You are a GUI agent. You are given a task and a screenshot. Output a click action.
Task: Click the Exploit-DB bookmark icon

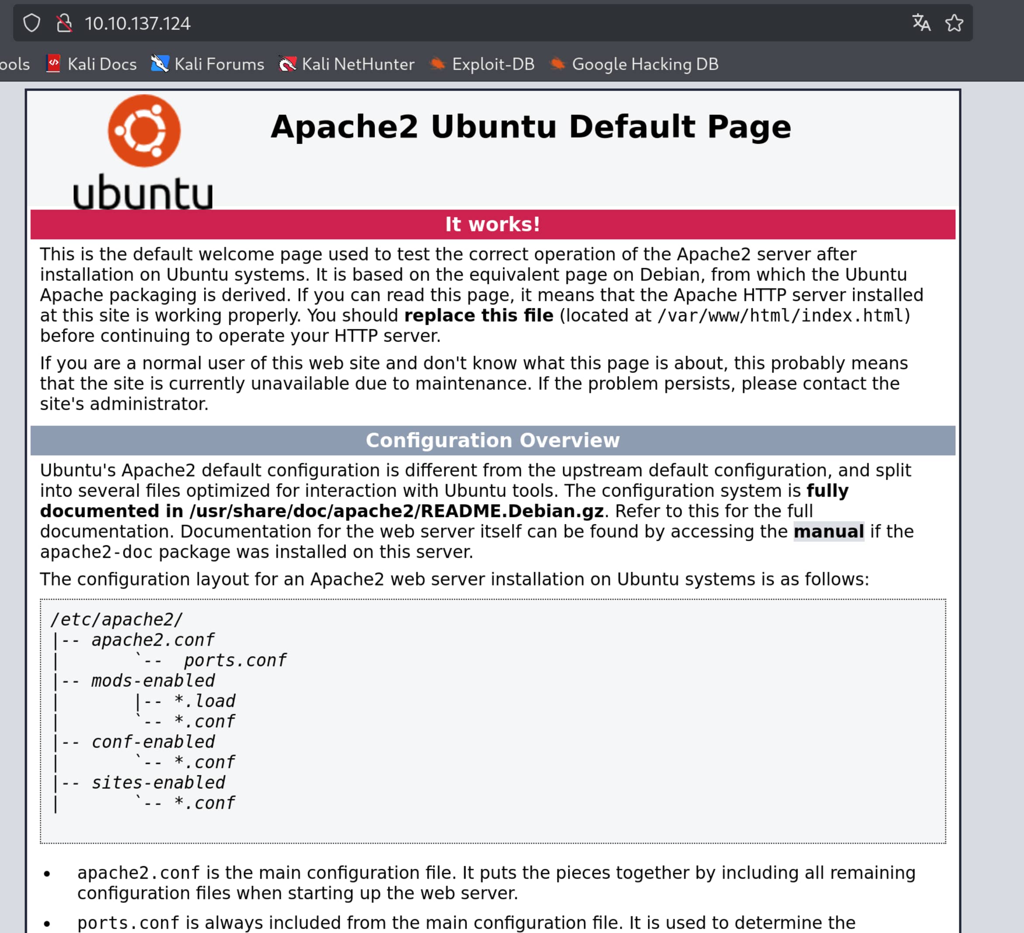(437, 64)
